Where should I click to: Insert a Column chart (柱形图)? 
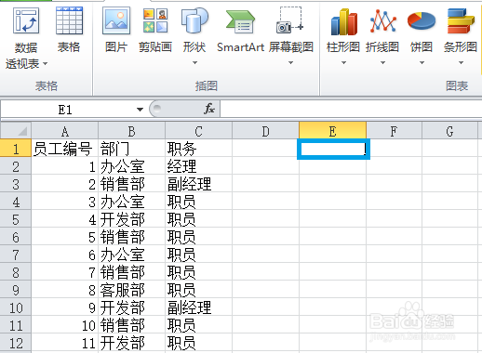343,35
